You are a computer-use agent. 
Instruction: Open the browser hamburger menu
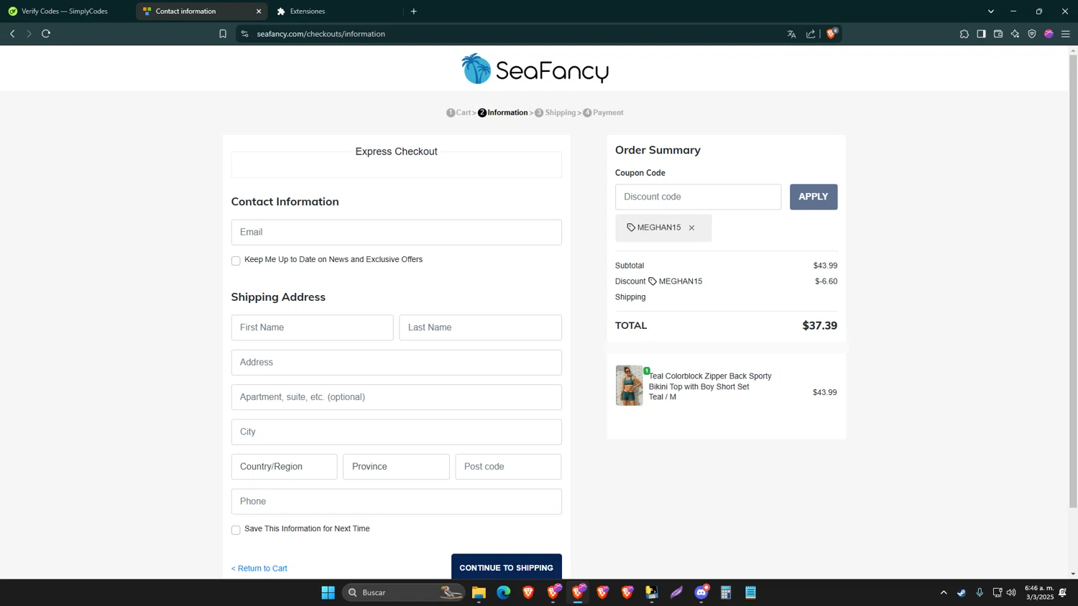point(1066,34)
